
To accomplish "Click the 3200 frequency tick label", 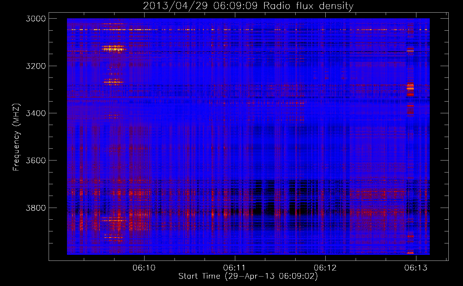I will click(36, 66).
